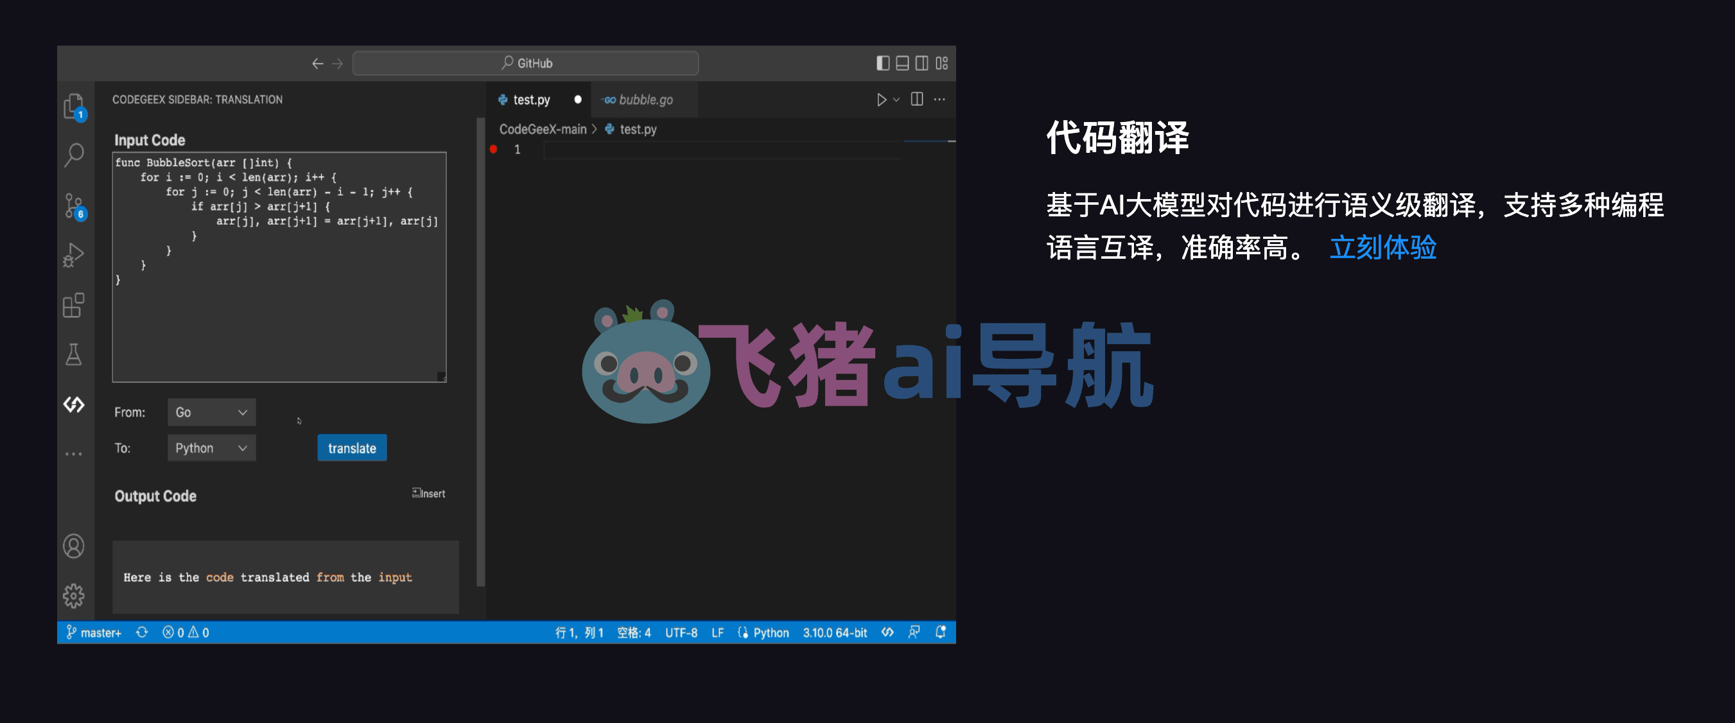
Task: Click the GitHub command center search box
Action: (x=525, y=64)
